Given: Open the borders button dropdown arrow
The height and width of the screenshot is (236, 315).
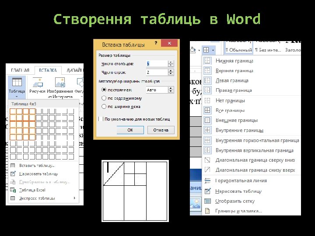Looking at the screenshot, I should point(213,50).
